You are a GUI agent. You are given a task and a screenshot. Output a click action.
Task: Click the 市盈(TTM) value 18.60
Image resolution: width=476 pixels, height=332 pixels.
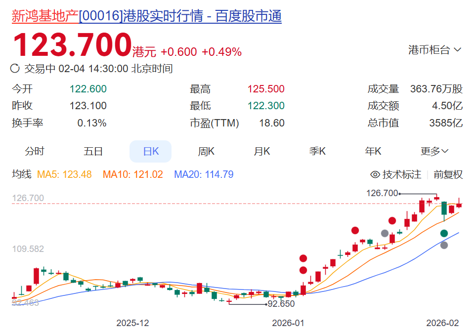pos(272,123)
